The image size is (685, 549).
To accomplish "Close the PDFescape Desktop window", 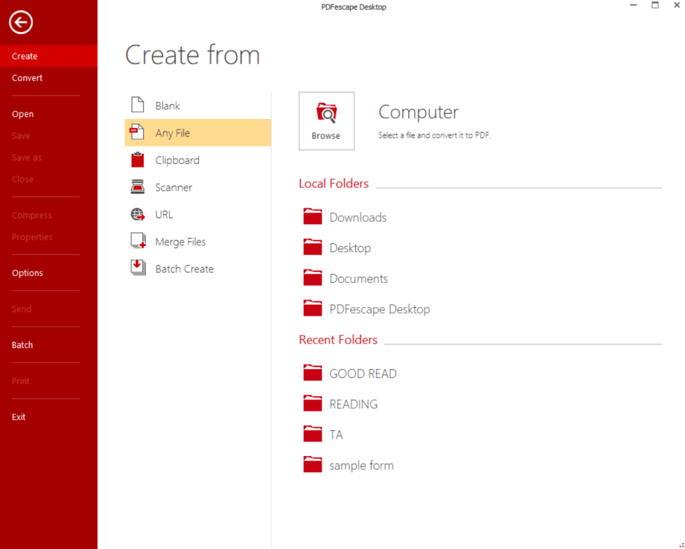I will [677, 5].
